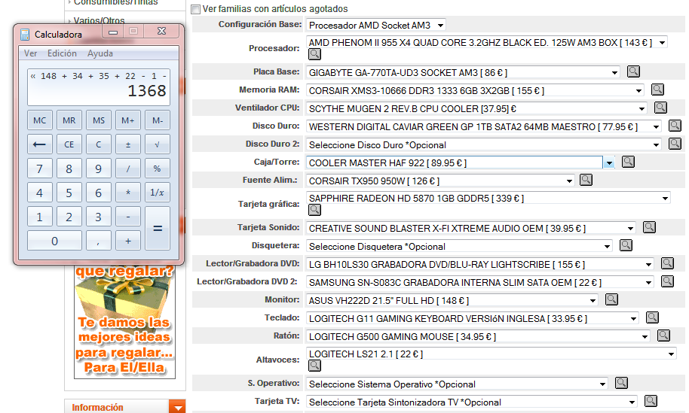
Task: Click calculator divide button
Action: pos(128,169)
